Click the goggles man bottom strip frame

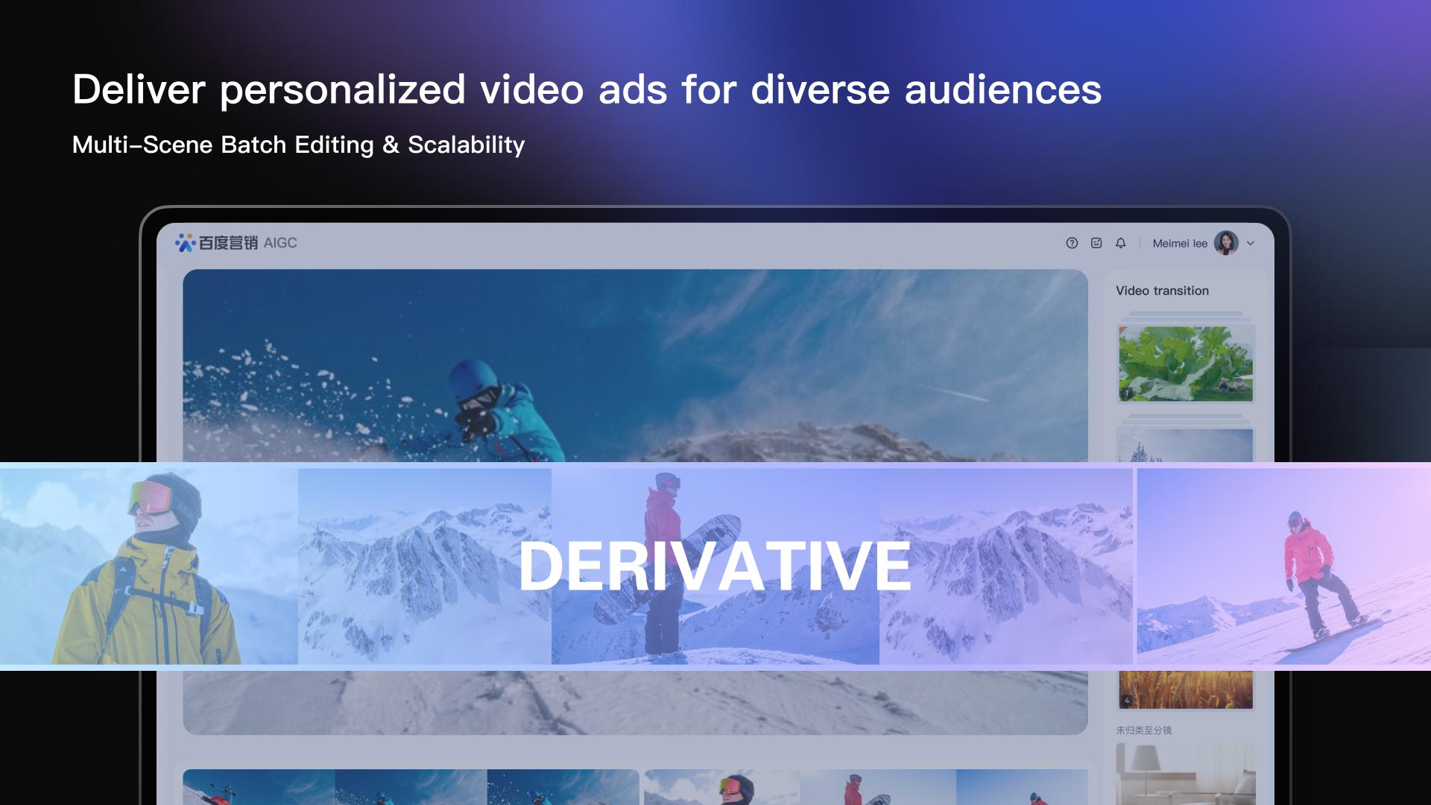point(721,789)
